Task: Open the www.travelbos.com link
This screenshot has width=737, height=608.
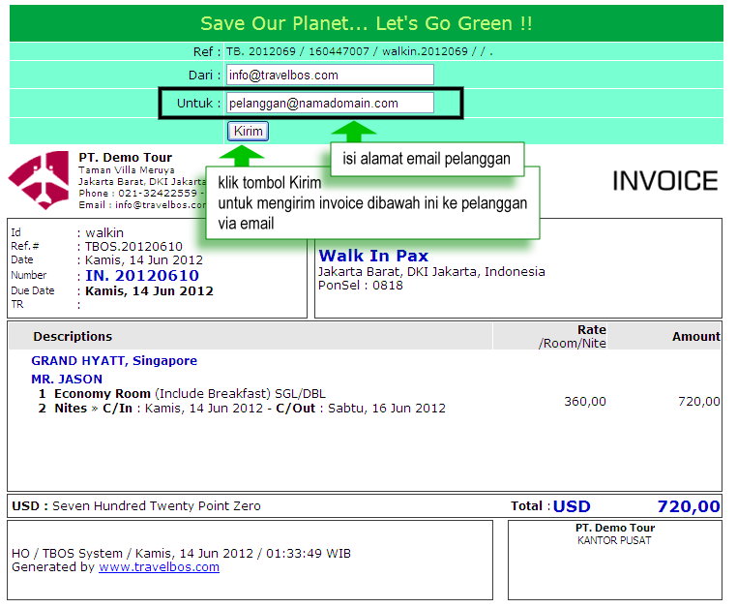Action: pos(159,566)
